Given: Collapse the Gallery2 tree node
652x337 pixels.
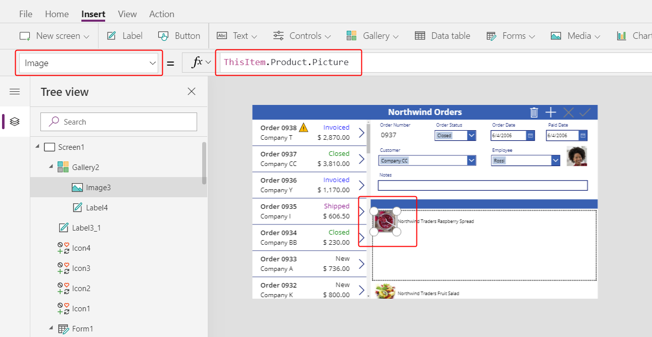Looking at the screenshot, I should pos(51,167).
